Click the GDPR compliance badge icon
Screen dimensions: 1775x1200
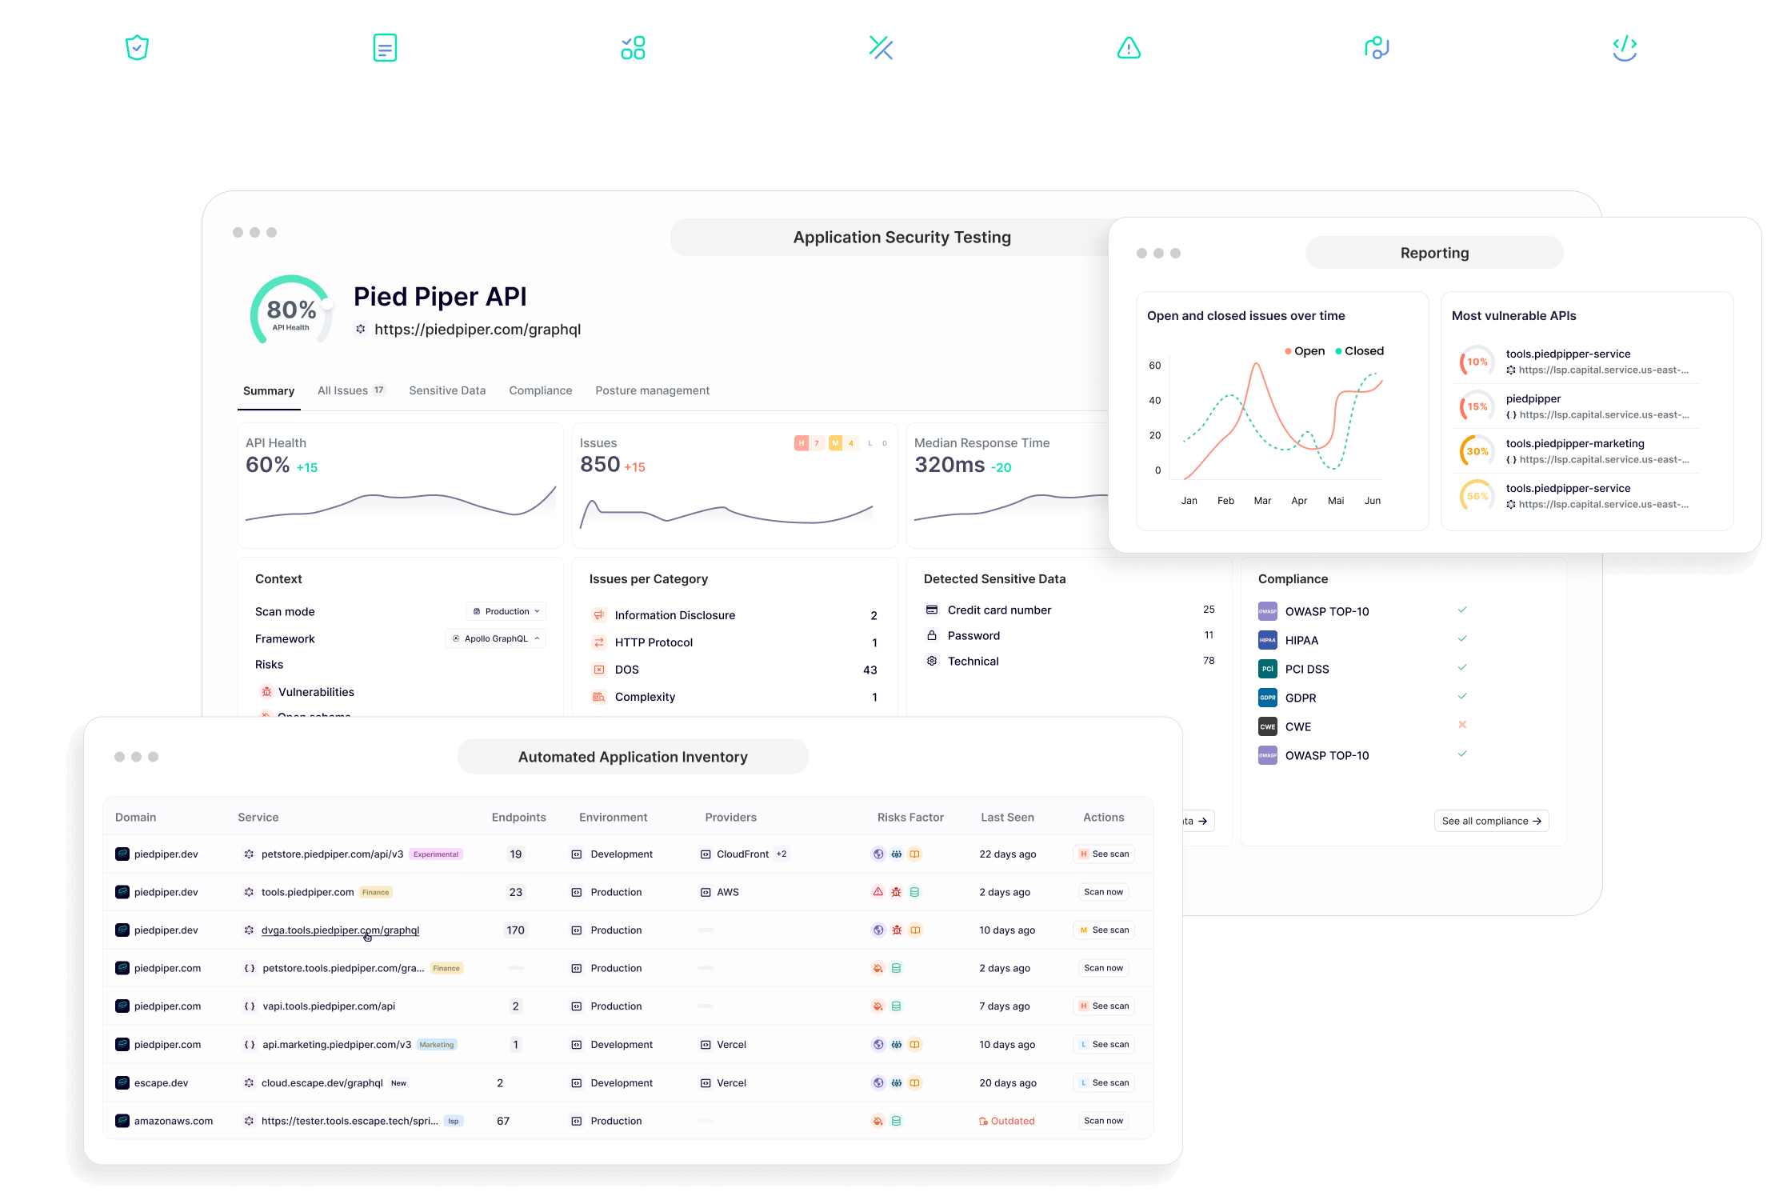(1268, 698)
